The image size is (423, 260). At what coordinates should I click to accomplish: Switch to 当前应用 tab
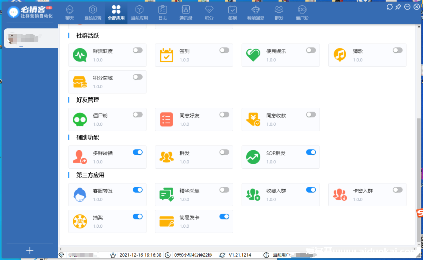pos(139,13)
